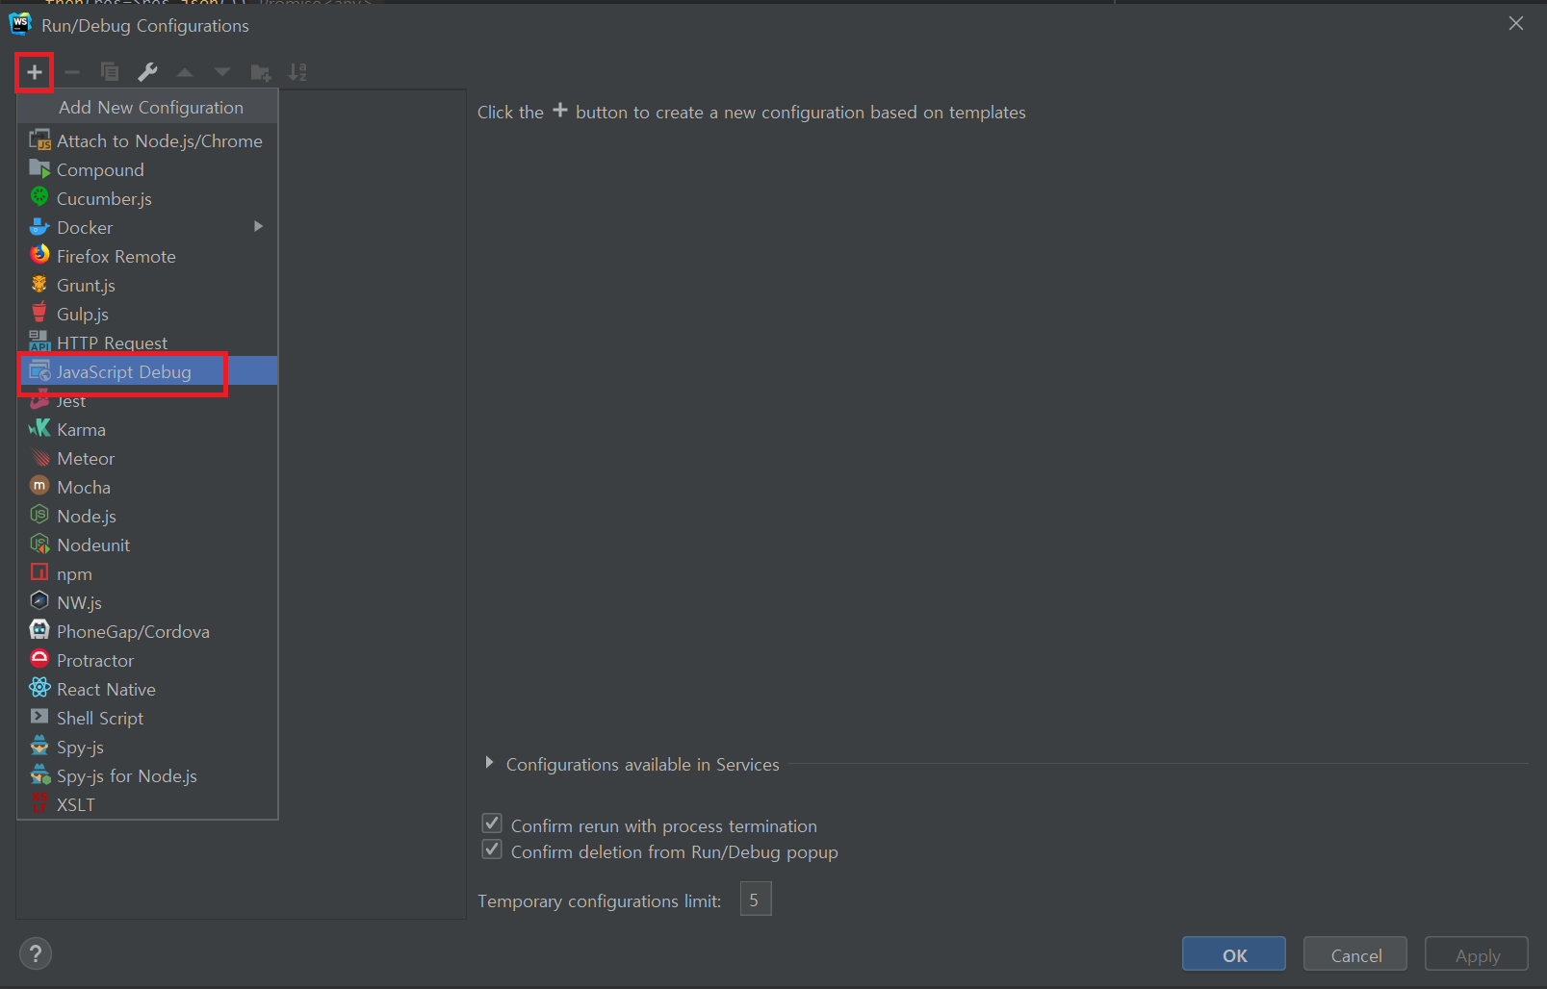This screenshot has width=1547, height=989.
Task: Click the Grunt.js icon
Action: (39, 284)
